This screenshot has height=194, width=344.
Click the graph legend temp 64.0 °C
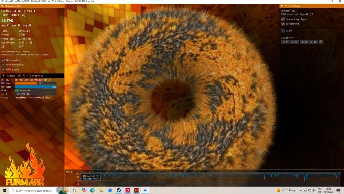pos(90,176)
